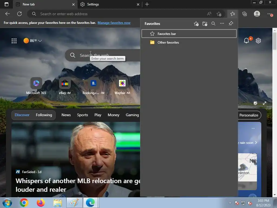Open page settings gear icon
The height and width of the screenshot is (208, 277).
(x=258, y=41)
